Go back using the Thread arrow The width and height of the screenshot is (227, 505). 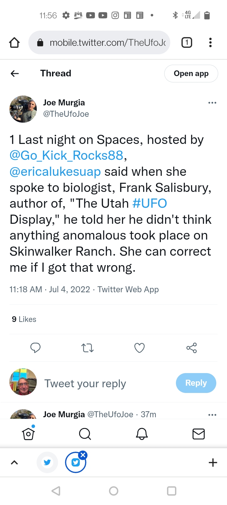click(15, 74)
